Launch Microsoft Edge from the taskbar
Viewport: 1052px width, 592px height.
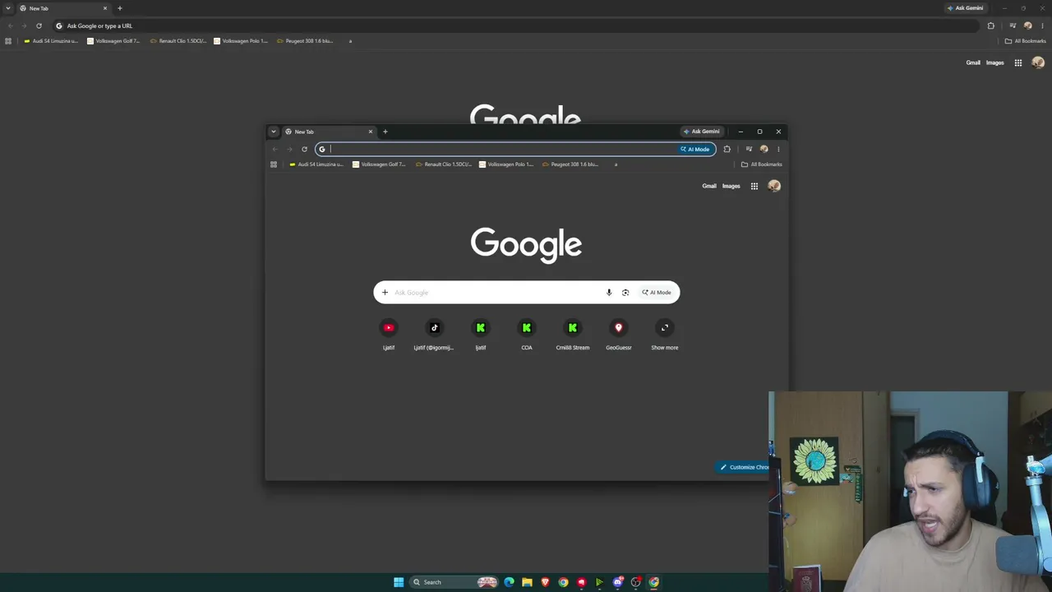click(509, 582)
